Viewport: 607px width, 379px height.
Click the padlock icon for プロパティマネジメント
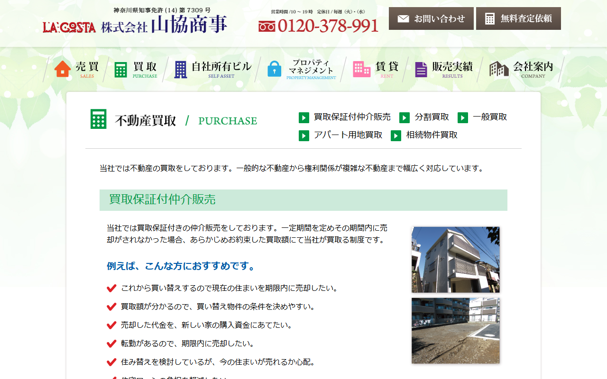(x=275, y=69)
